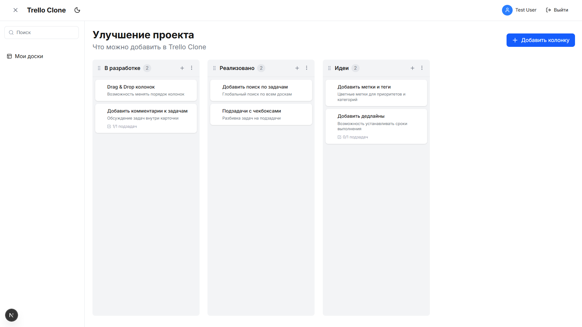Click the search input field «Поиск»
582x327 pixels.
(x=41, y=32)
